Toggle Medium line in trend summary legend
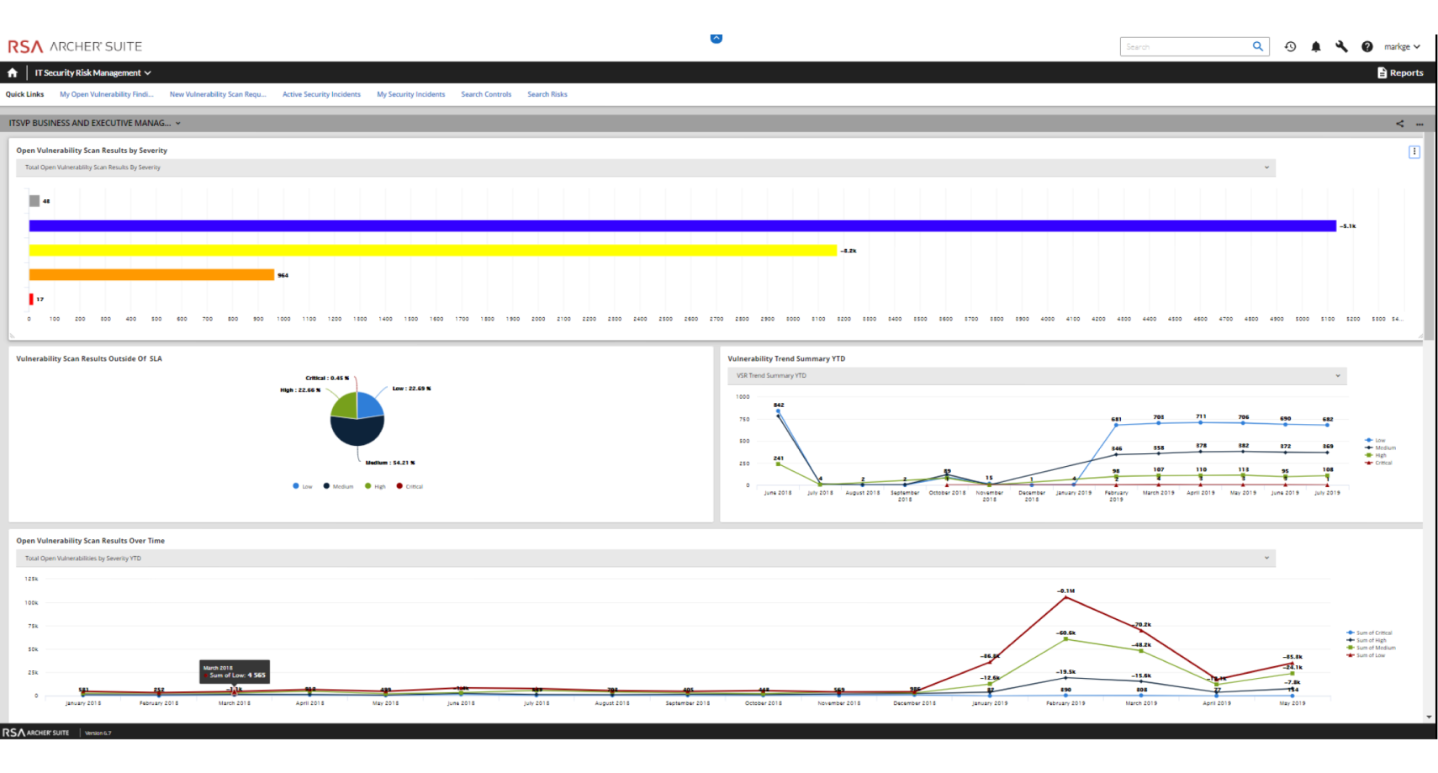This screenshot has width=1438, height=773. pyautogui.click(x=1380, y=447)
